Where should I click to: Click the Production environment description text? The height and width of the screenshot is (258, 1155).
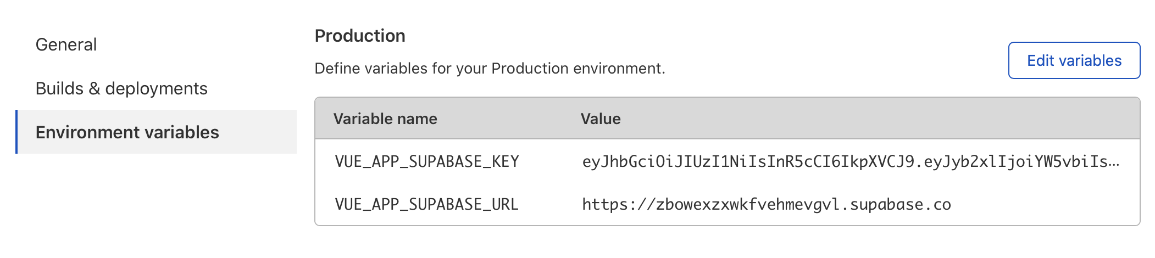click(490, 69)
